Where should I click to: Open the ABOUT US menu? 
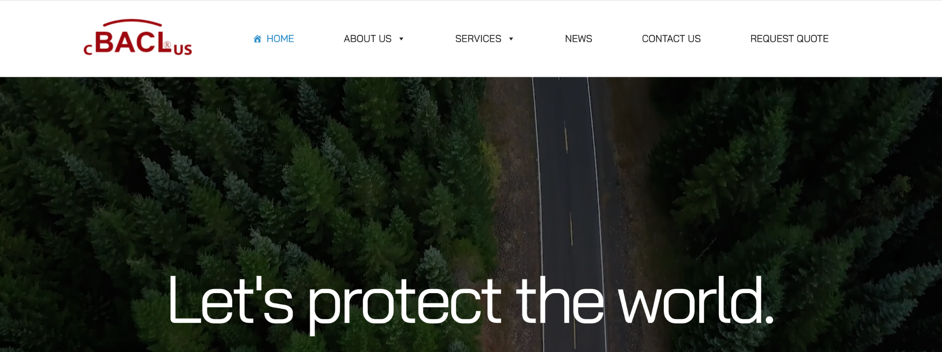coord(368,39)
